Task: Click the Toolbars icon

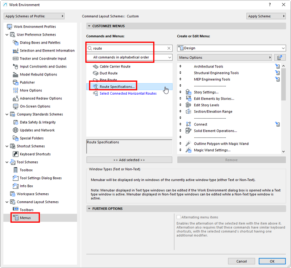Action: coord(15,209)
